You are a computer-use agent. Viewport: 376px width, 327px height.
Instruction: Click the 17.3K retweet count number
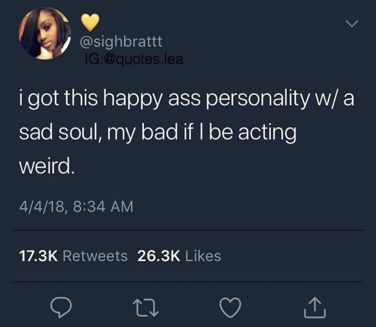[38, 256]
